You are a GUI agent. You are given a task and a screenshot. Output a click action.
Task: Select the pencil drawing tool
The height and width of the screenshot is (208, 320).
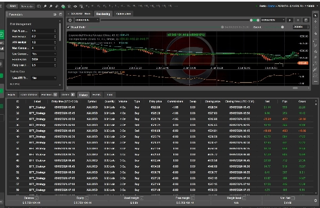[315, 58]
